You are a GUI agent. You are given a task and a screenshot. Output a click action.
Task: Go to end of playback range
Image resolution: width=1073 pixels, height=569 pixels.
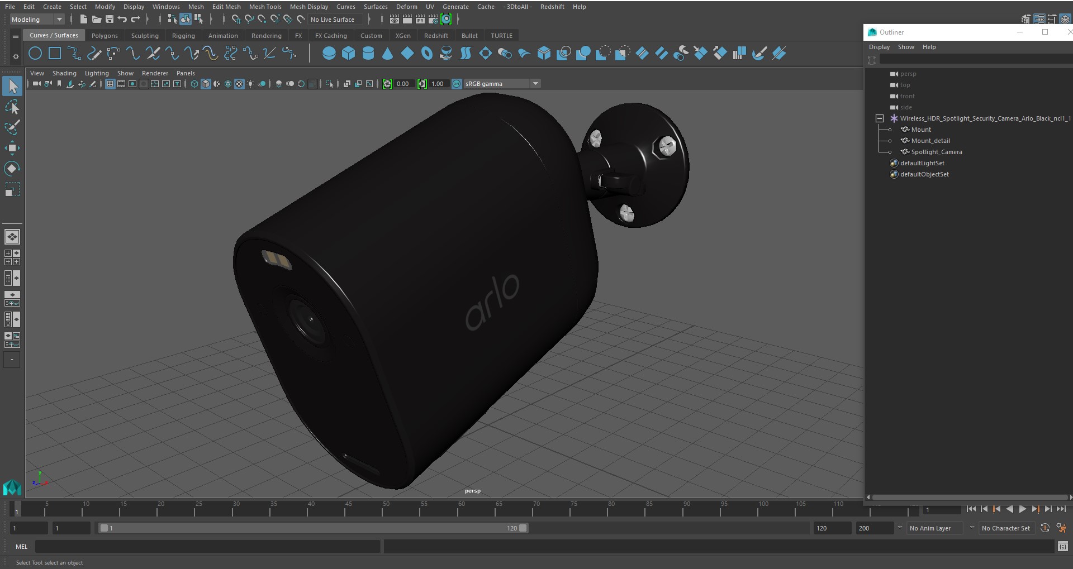pos(1061,509)
